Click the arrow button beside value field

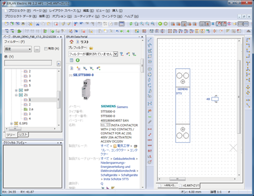tap(59, 63)
